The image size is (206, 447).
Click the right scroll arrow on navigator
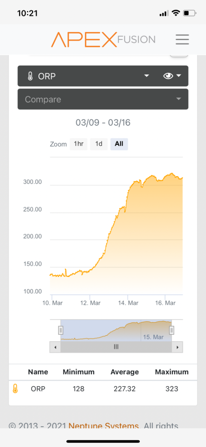pyautogui.click(x=177, y=347)
